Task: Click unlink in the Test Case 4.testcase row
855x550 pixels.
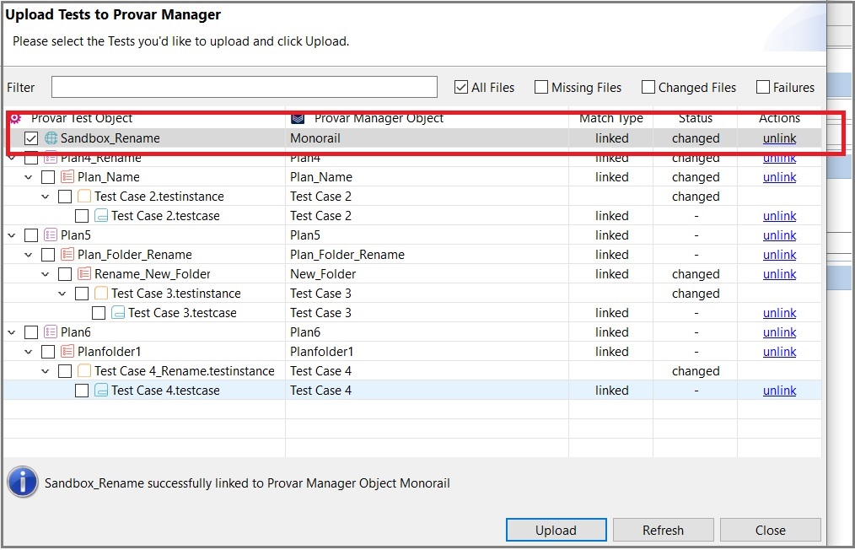Action: click(779, 391)
